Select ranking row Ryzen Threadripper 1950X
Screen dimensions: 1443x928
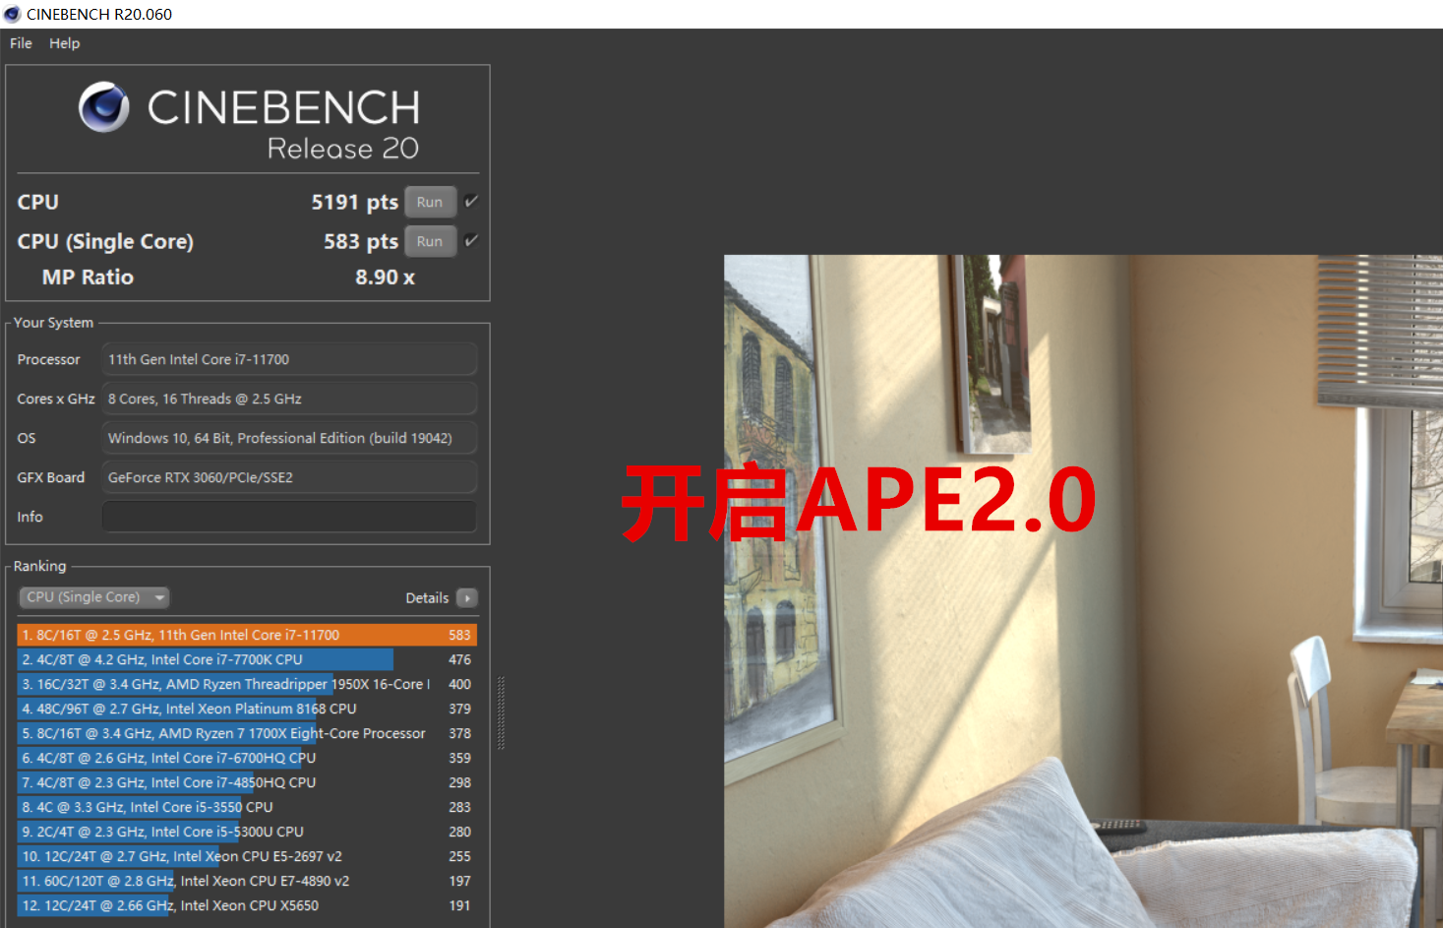[x=247, y=684]
